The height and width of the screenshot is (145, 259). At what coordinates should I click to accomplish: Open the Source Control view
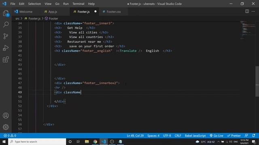pos(6,36)
